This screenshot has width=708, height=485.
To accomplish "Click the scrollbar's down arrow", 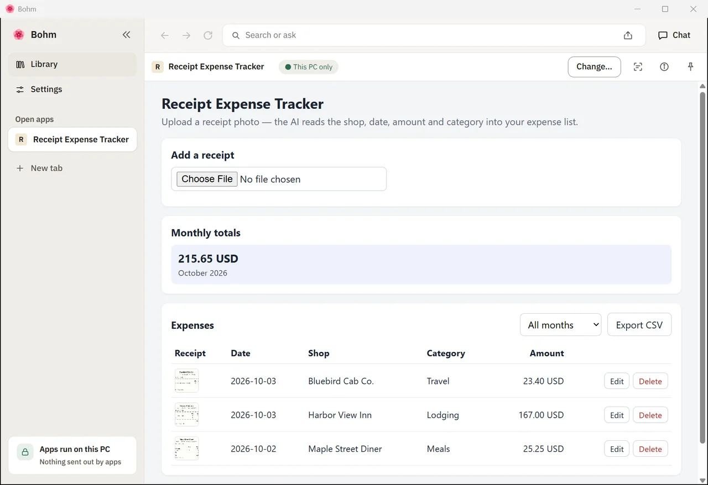I will (702, 480).
